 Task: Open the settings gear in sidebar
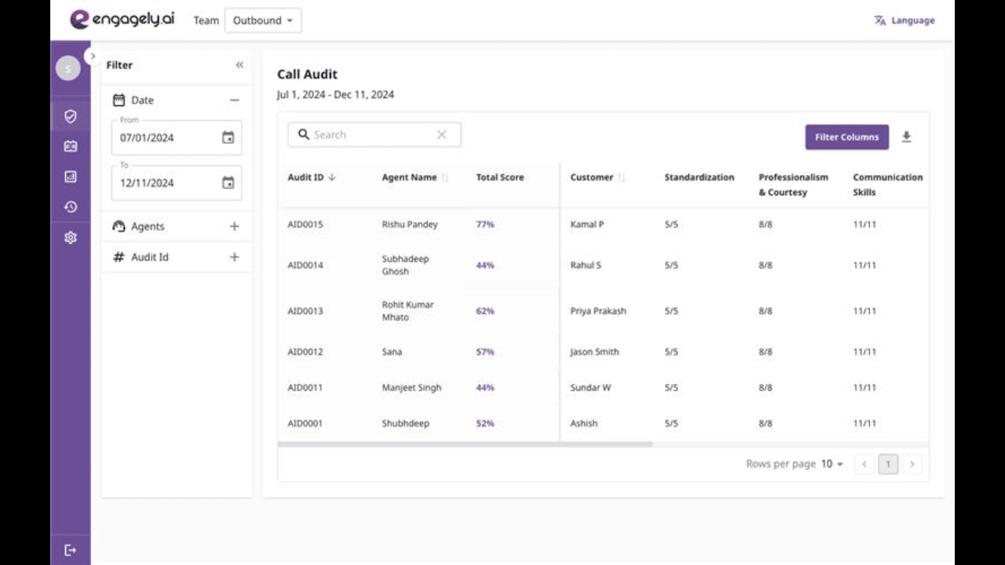pyautogui.click(x=71, y=237)
